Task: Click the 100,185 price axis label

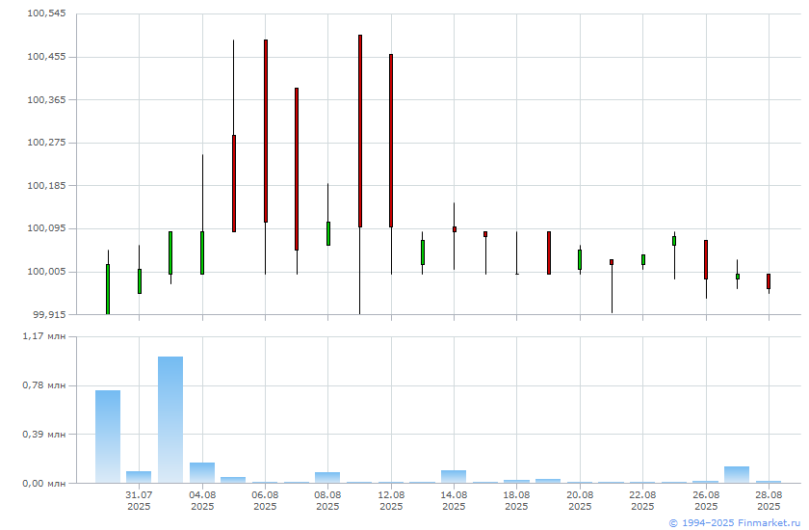Action: [46, 185]
